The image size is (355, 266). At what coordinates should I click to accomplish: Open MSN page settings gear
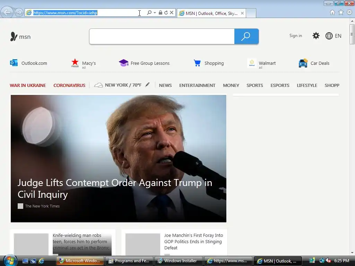point(316,36)
